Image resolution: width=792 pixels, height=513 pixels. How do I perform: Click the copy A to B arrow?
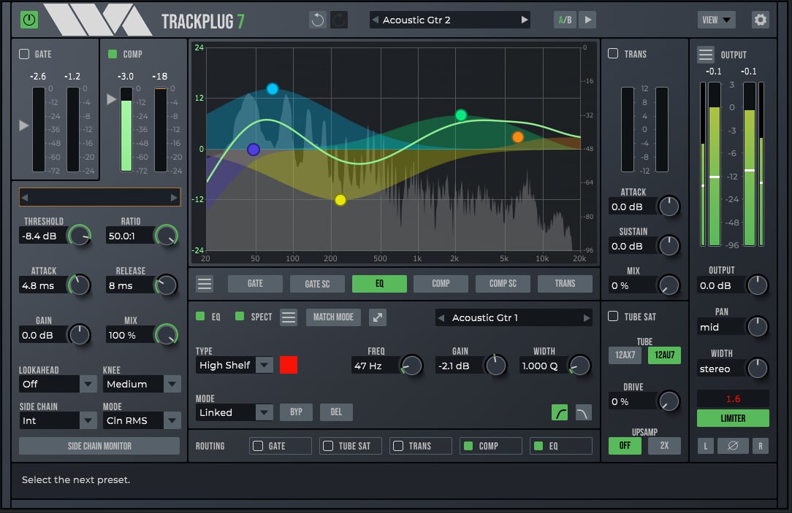pyautogui.click(x=588, y=20)
